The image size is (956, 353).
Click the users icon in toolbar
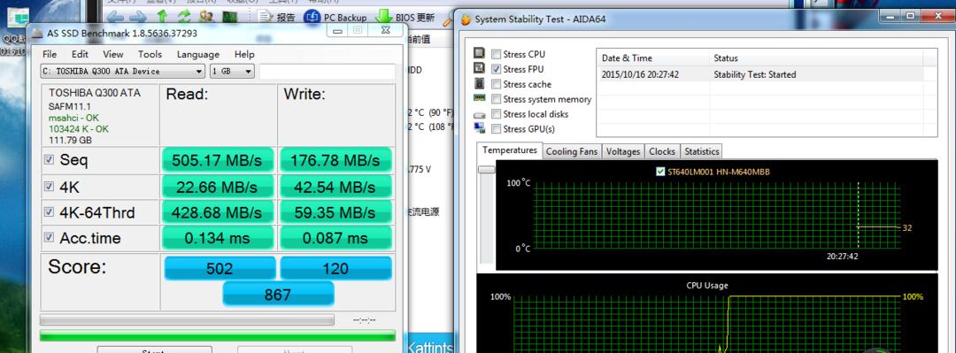click(206, 17)
